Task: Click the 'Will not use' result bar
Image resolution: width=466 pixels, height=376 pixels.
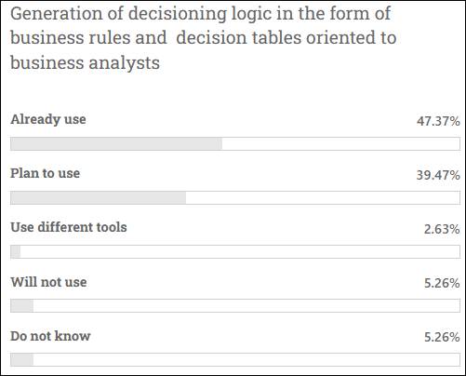Action: pyautogui.click(x=235, y=305)
